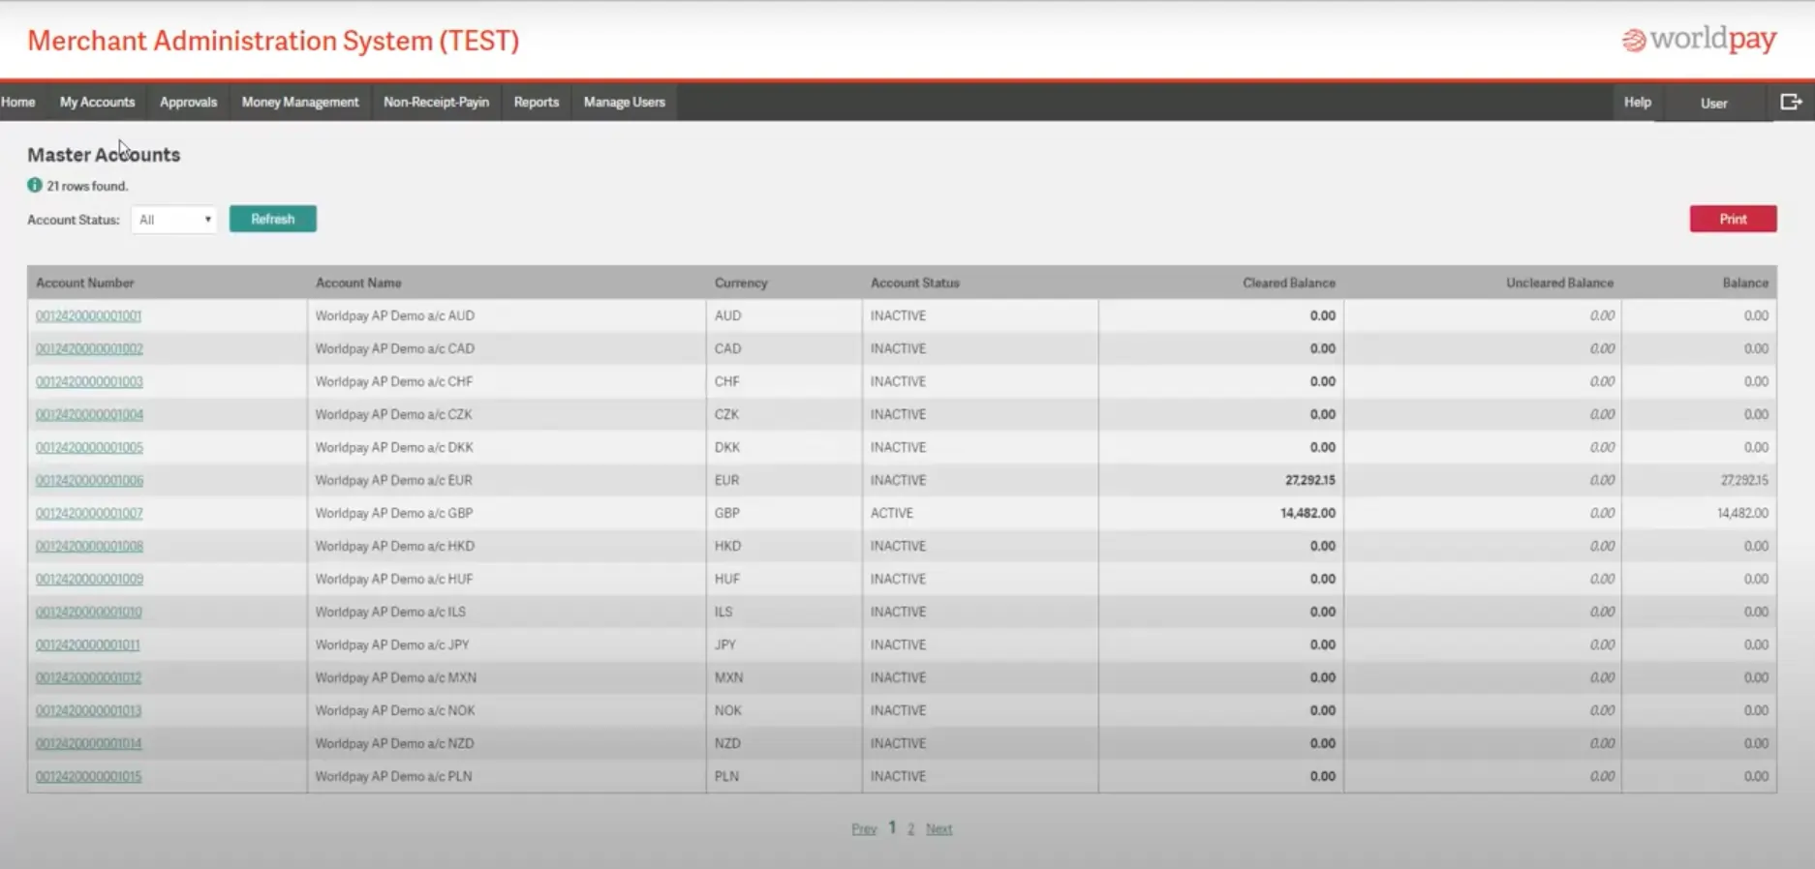Click the Account Number column header
Screen dimensions: 1815x869
pos(85,283)
